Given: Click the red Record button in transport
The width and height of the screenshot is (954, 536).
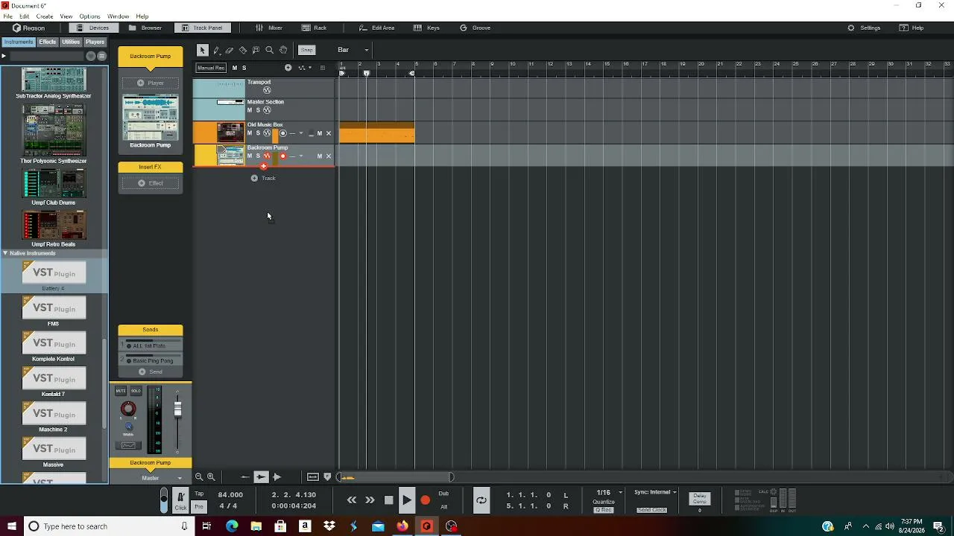Looking at the screenshot, I should 426,500.
